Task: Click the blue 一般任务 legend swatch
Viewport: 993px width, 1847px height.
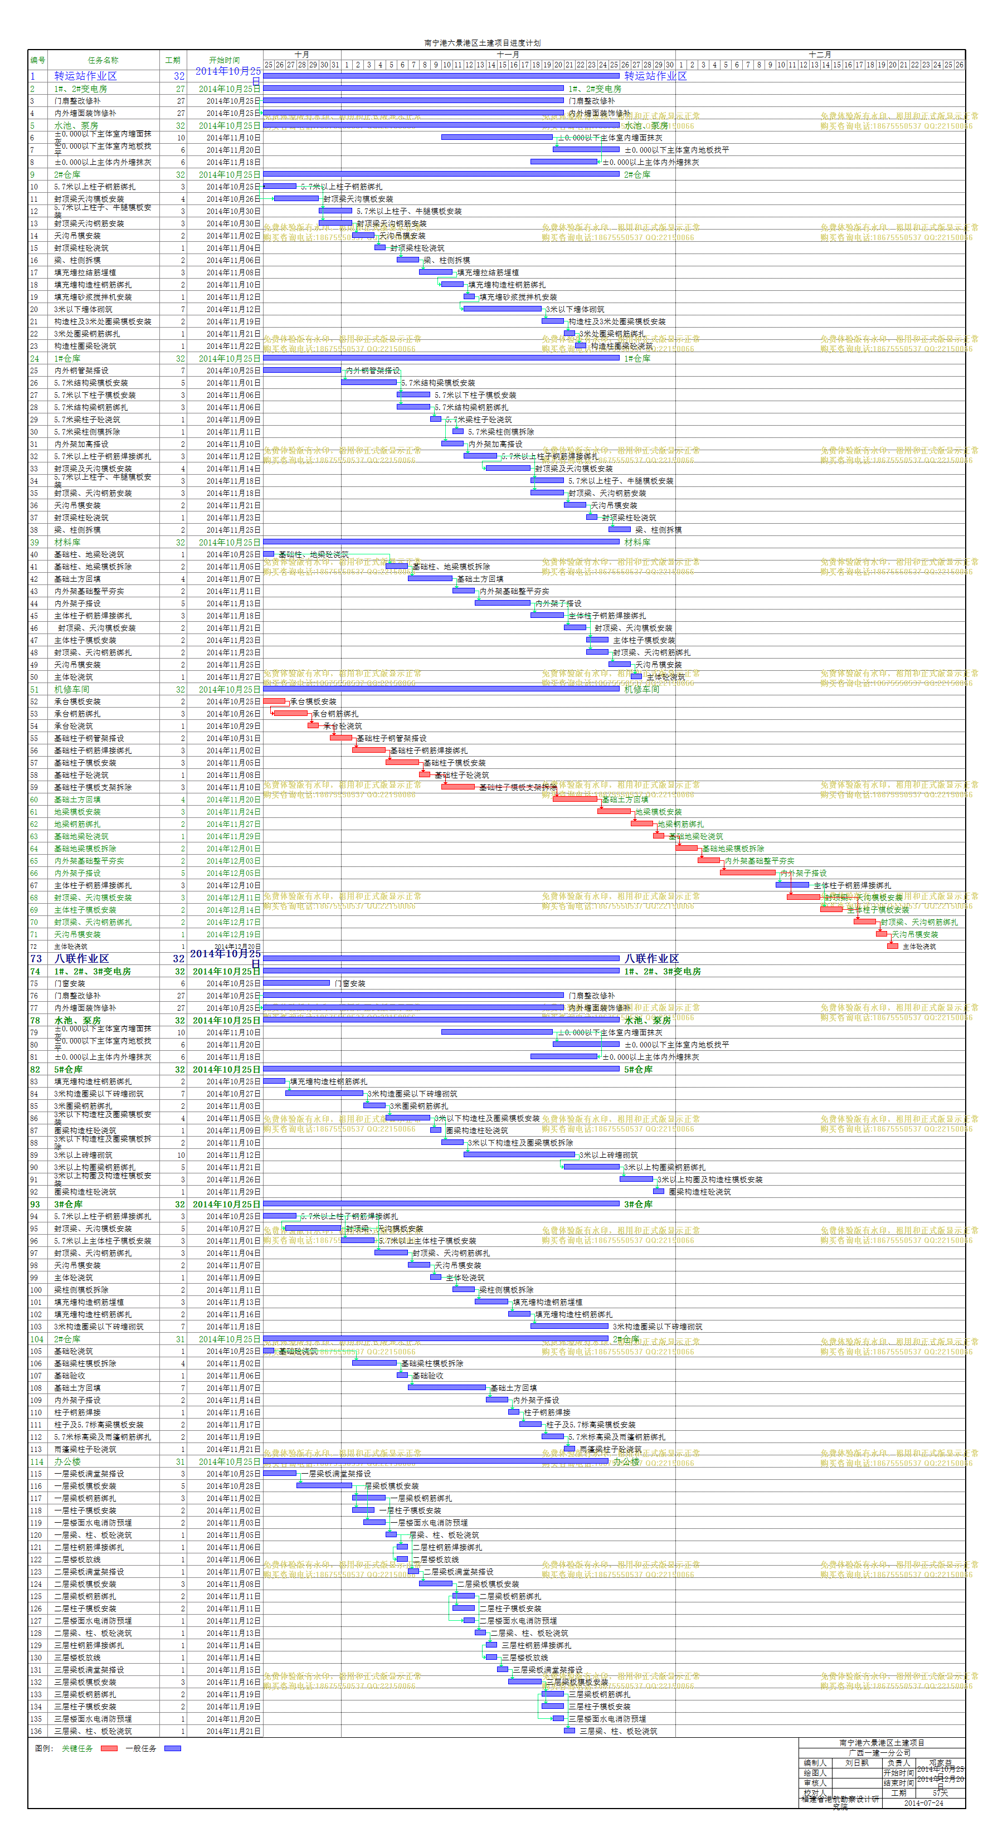Action: coord(173,1748)
